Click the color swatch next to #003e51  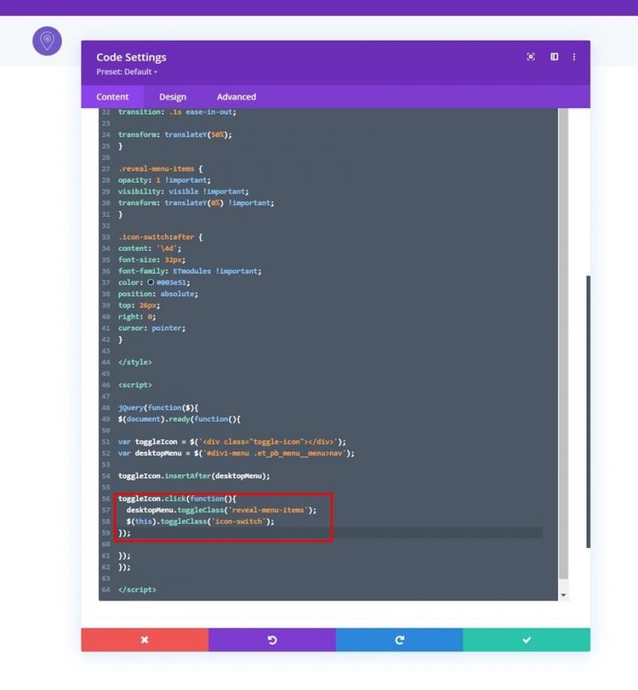pyautogui.click(x=152, y=281)
